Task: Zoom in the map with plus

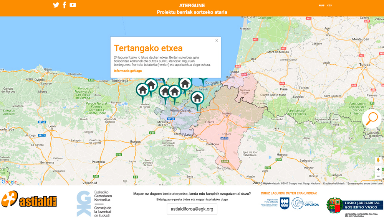Action: click(378, 169)
